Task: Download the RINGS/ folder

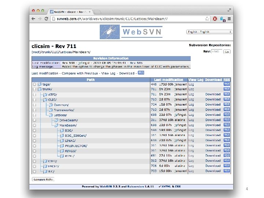Action: click(x=213, y=150)
